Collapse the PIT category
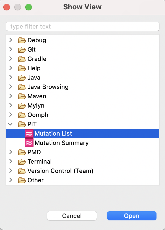165x230 pixels. [10, 124]
